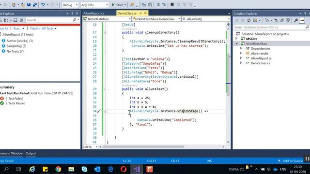Click the Undo arrow in toolbar
310x174 pixels.
click(x=43, y=5)
